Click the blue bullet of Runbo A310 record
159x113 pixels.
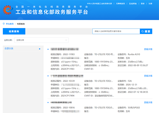(48, 49)
